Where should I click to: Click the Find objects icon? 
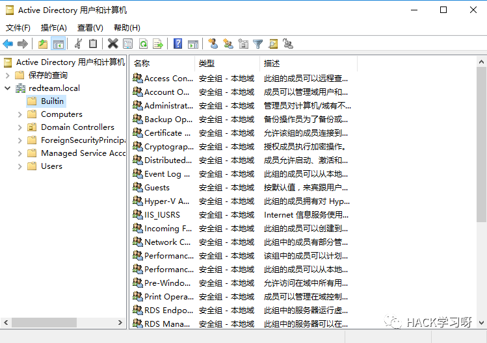273,44
